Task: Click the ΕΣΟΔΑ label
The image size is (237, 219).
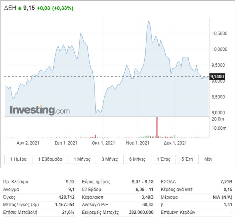Action: coord(168,182)
